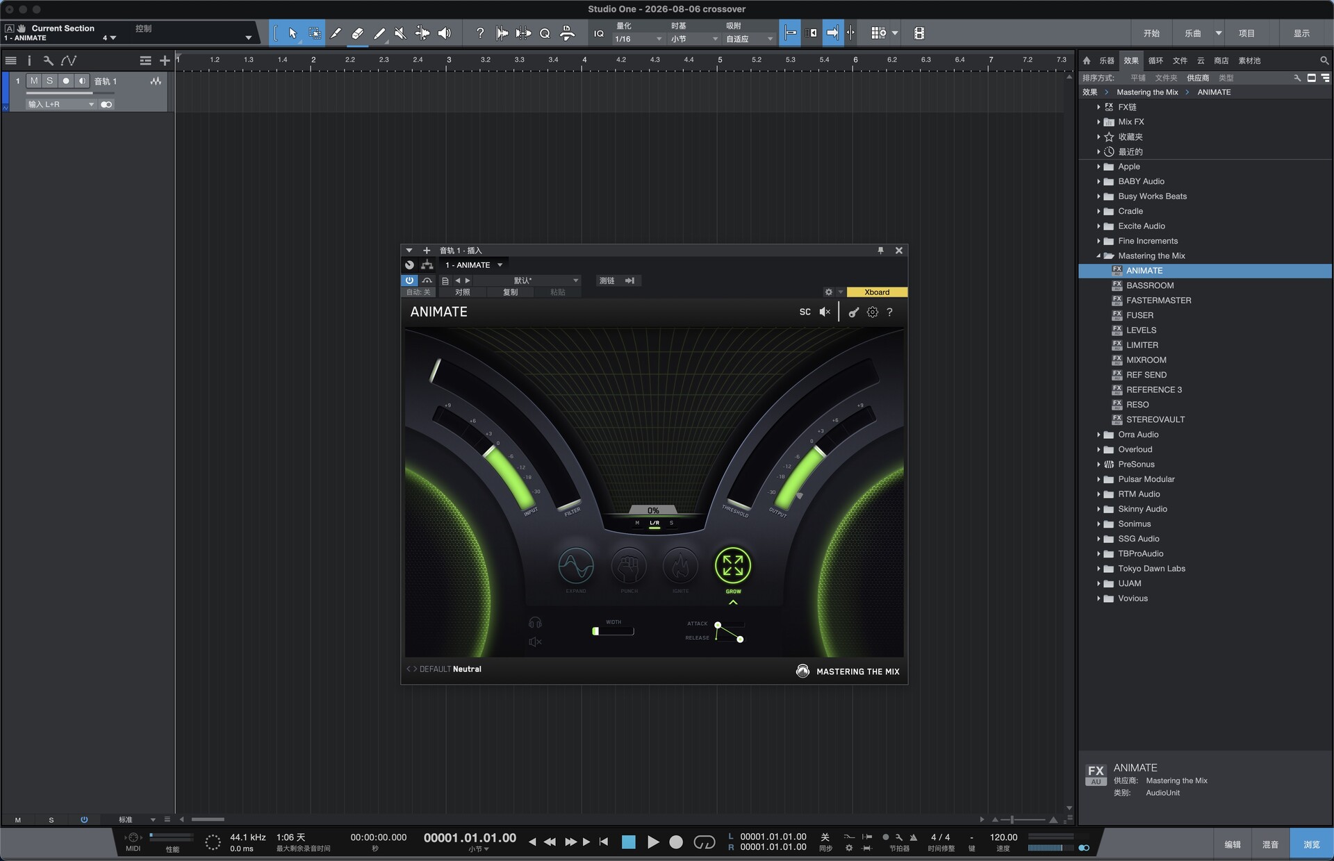
Task: Show automation with the curve icon
Action: [x=68, y=60]
